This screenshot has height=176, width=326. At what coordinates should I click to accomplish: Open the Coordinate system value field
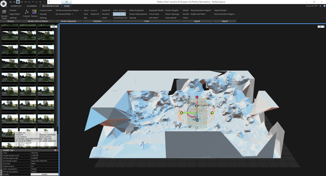pyautogui.click(x=44, y=161)
